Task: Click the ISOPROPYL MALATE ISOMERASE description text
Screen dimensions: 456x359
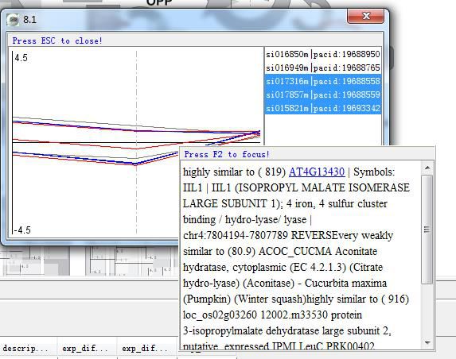Action: (x=322, y=187)
